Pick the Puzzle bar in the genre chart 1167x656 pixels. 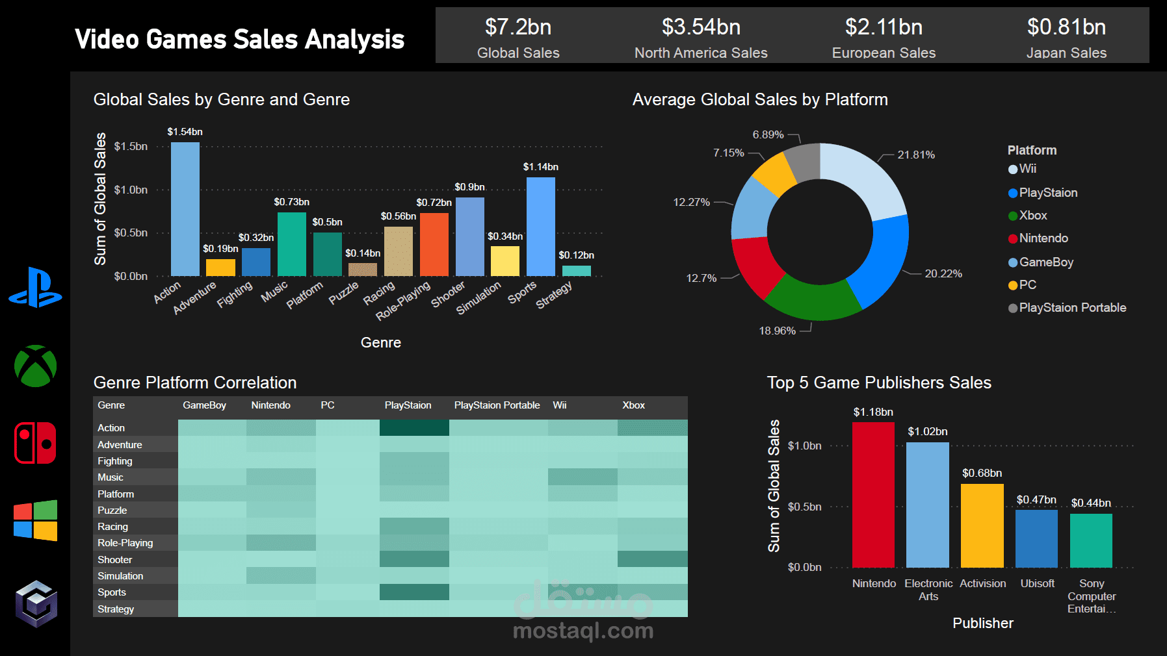[363, 270]
